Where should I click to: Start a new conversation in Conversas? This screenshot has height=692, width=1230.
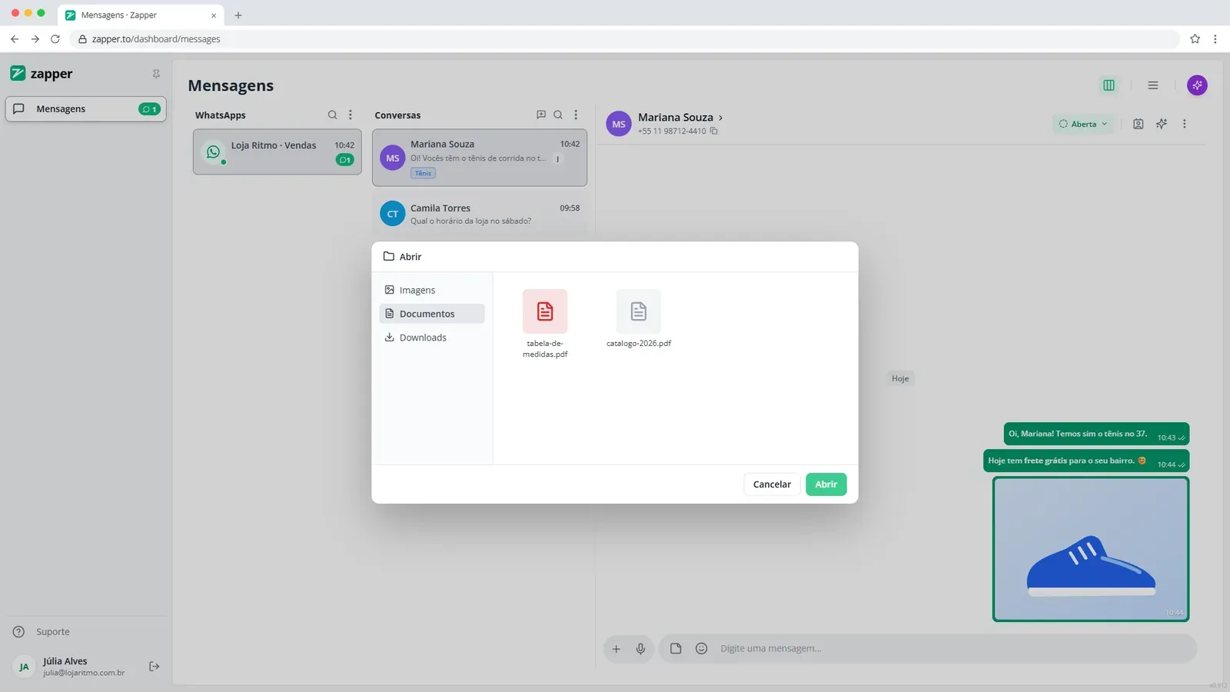click(x=541, y=115)
